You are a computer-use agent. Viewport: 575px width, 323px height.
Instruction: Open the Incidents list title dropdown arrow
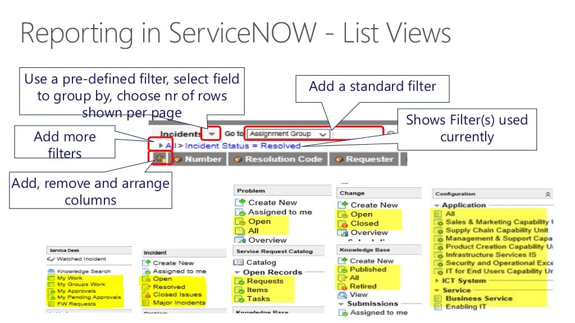point(212,134)
